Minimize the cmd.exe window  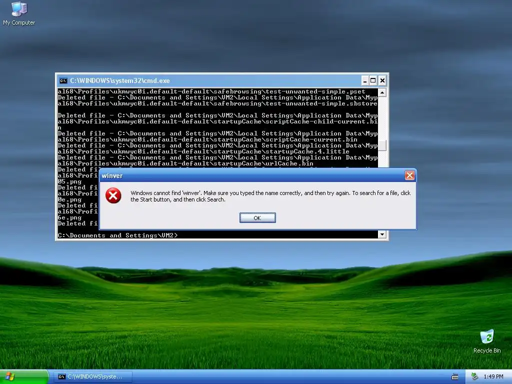pyautogui.click(x=365, y=80)
